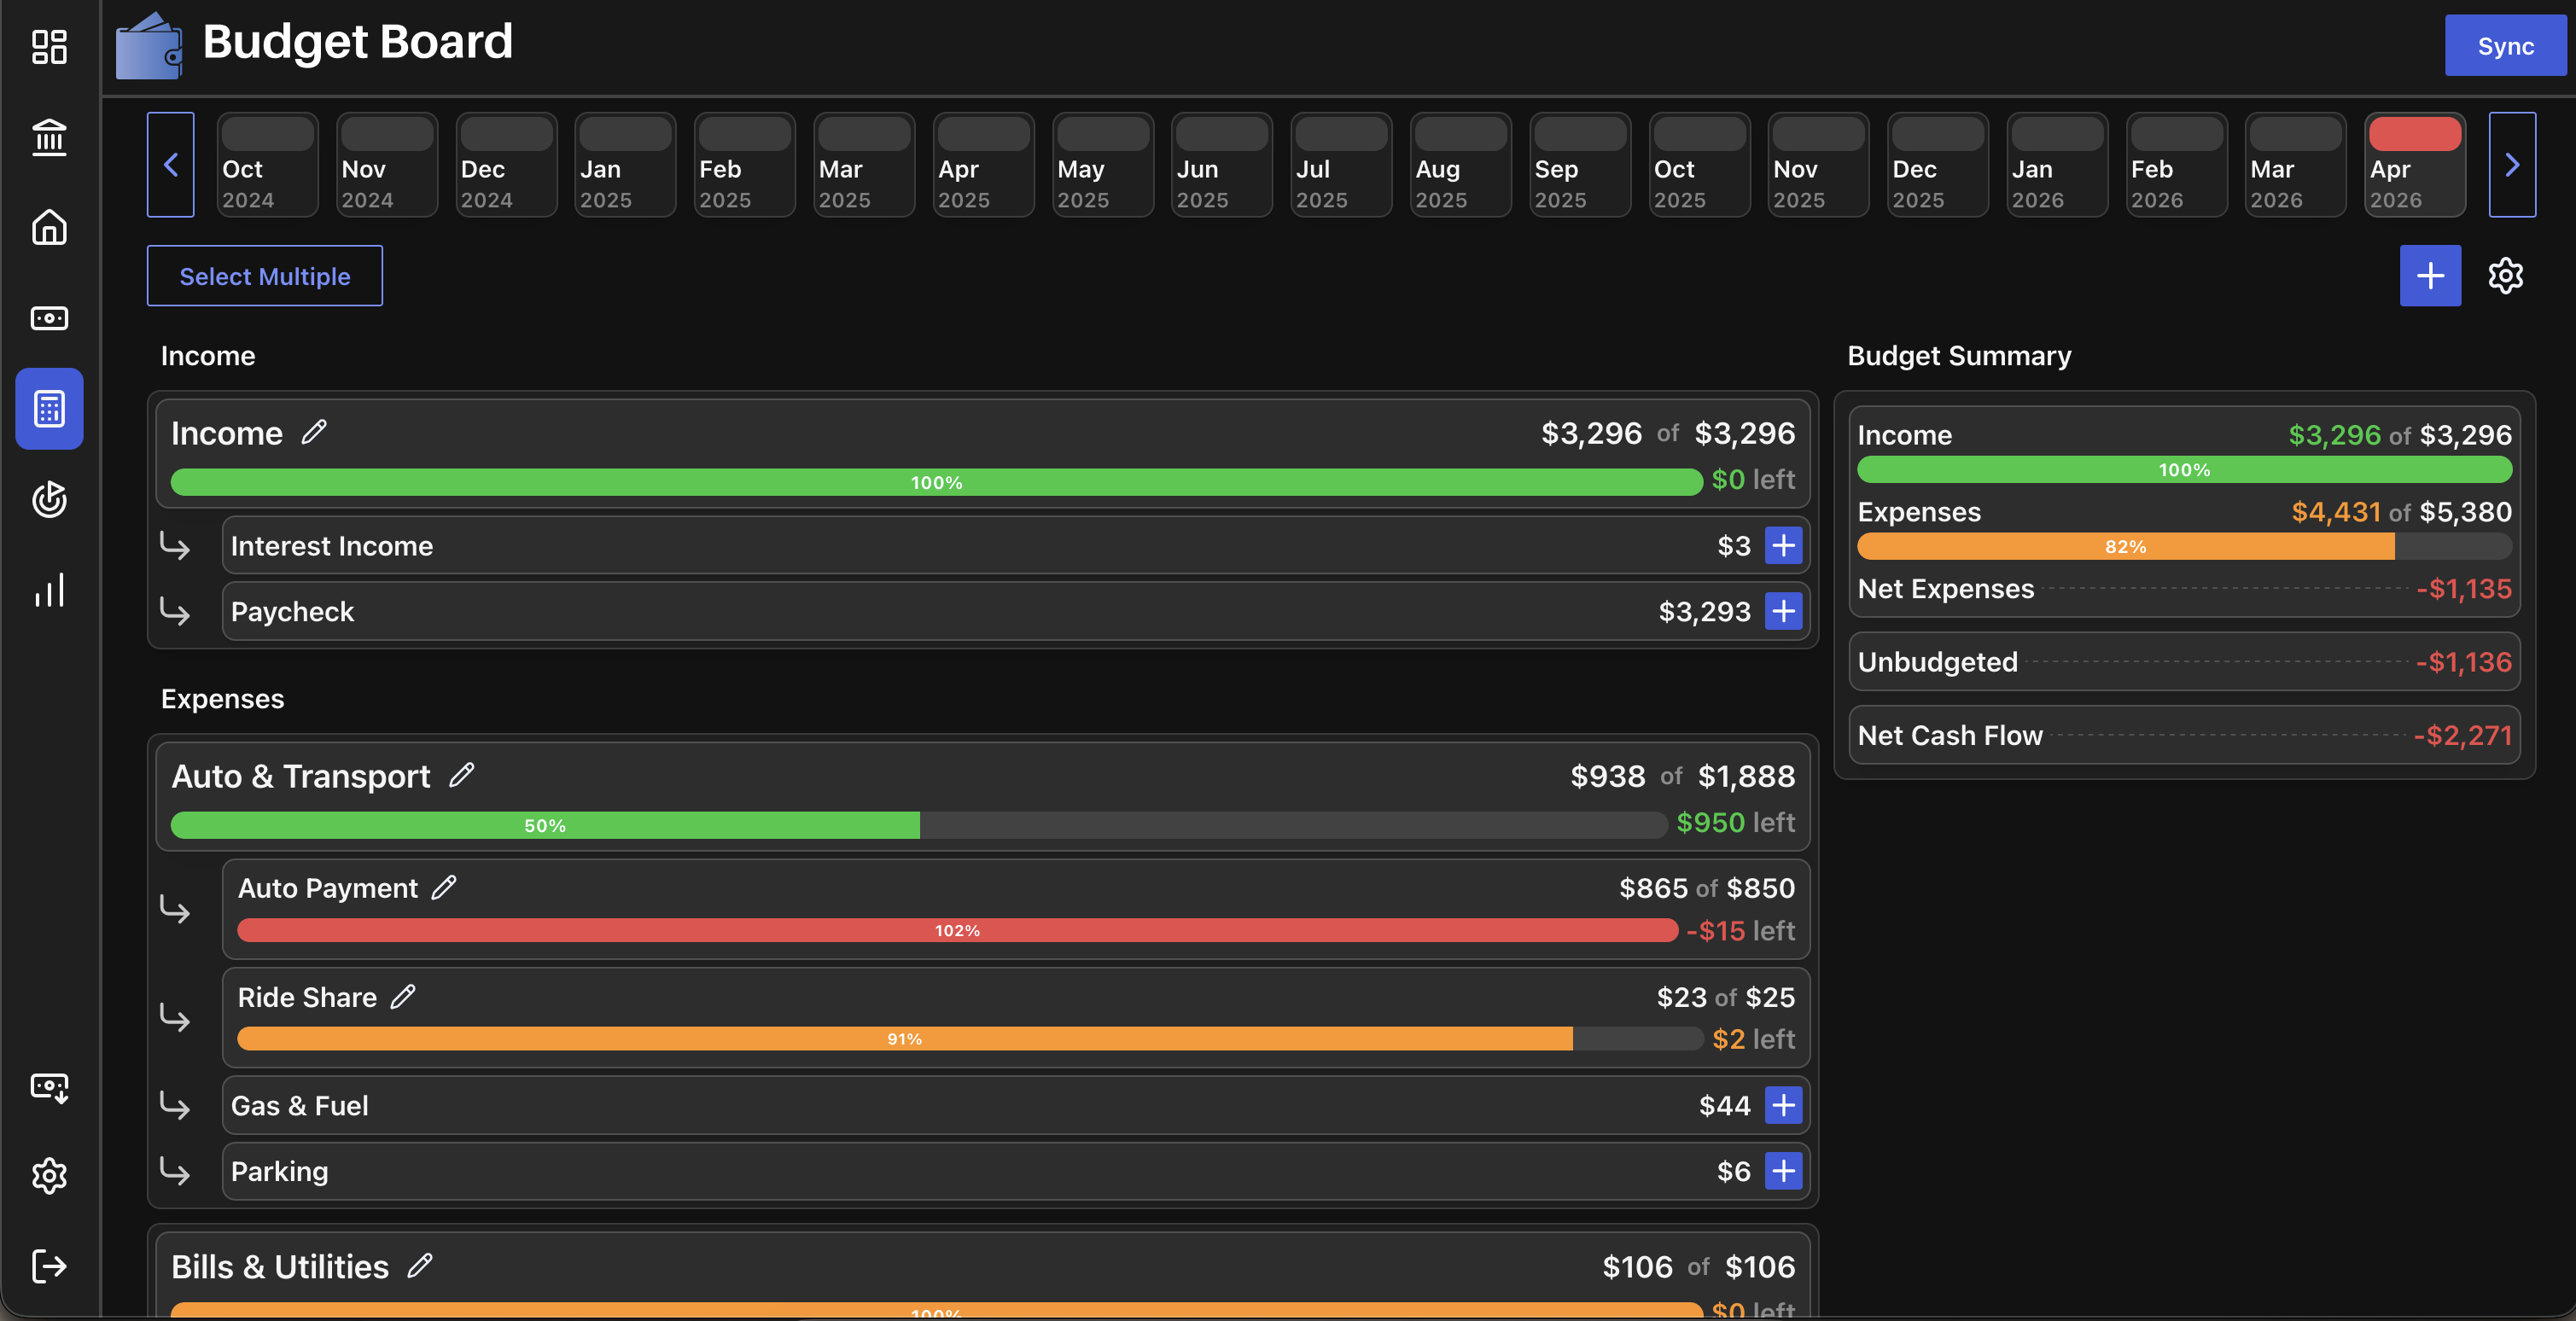The image size is (2576, 1321).
Task: Open the cash download icon in sidebar
Action: [x=49, y=1087]
